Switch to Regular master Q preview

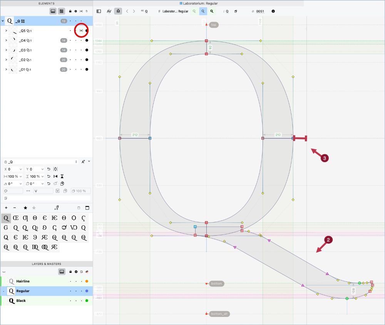point(203,11)
